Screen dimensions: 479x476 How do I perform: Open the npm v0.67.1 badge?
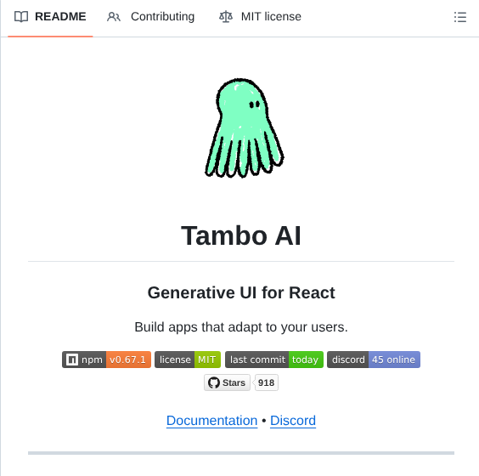click(x=106, y=360)
